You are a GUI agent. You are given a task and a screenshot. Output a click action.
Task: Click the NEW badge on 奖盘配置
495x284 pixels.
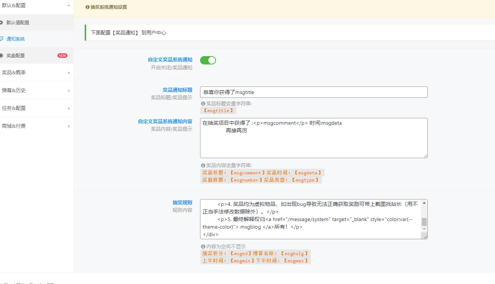62,55
